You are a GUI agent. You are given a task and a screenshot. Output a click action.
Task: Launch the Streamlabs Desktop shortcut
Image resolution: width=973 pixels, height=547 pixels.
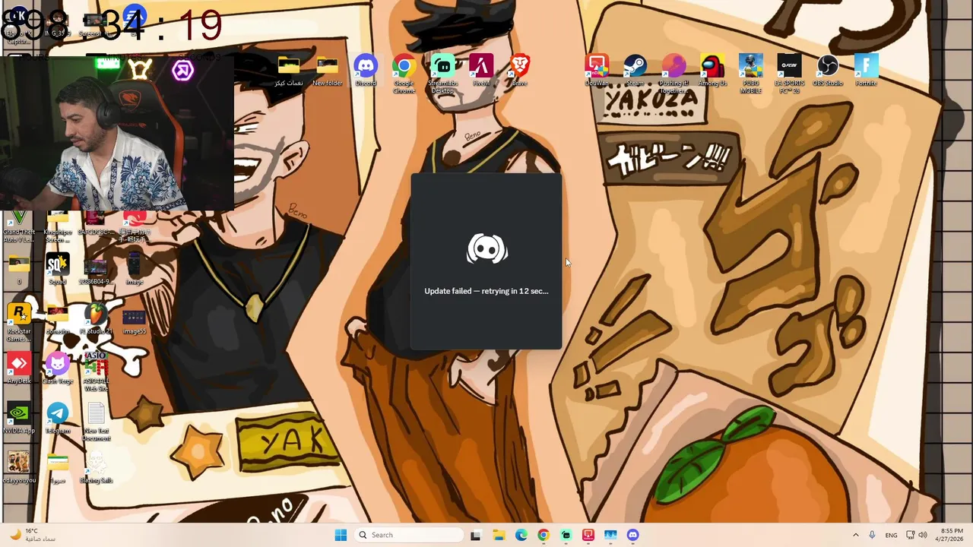pyautogui.click(x=442, y=74)
